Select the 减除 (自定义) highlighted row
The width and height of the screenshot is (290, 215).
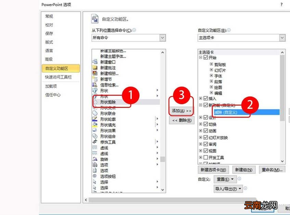point(247,112)
